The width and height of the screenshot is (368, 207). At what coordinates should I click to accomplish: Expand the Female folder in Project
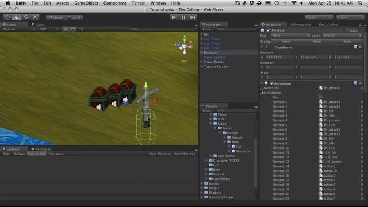(x=225, y=137)
